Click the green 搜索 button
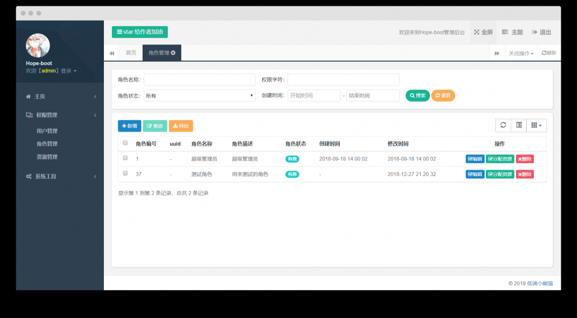 coord(418,95)
